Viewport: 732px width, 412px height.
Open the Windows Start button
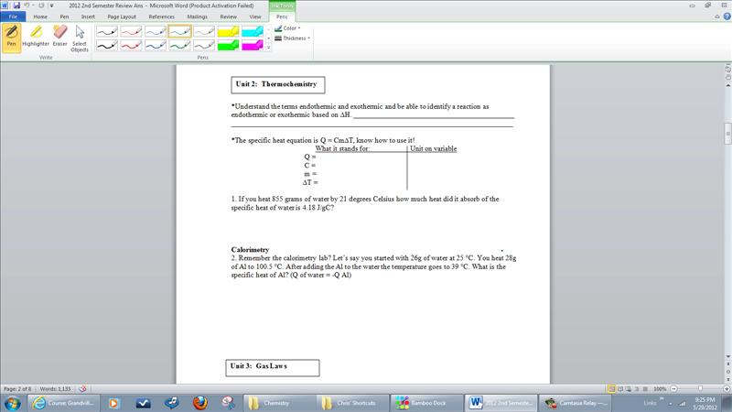12,403
